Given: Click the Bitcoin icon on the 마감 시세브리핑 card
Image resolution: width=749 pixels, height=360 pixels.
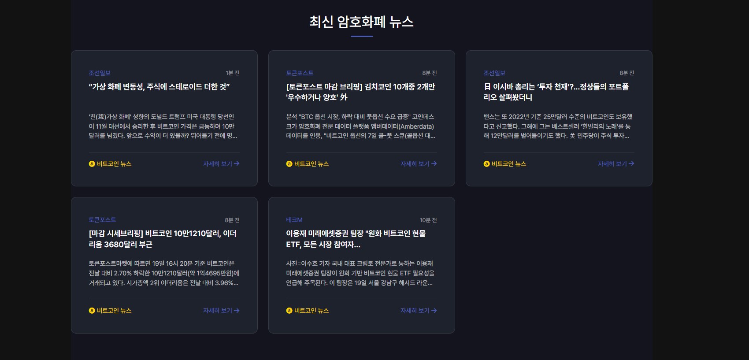Looking at the screenshot, I should tap(91, 311).
